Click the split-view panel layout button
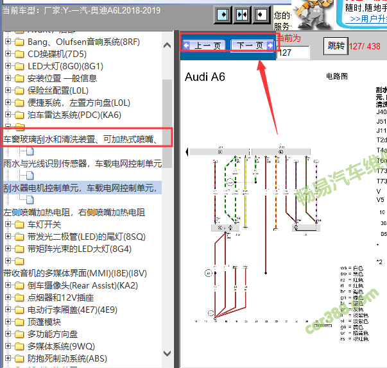 [x=242, y=15]
